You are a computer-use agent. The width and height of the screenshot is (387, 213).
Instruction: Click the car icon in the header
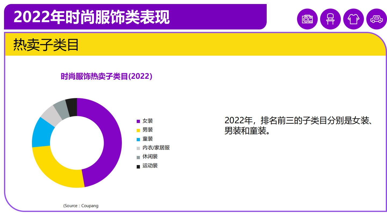click(x=377, y=19)
